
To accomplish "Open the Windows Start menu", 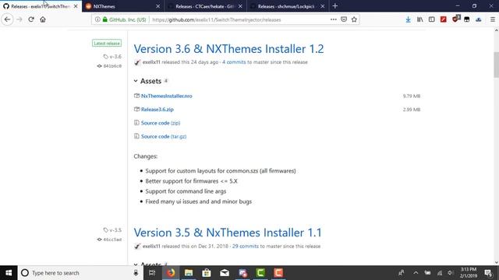I will tap(9, 273).
